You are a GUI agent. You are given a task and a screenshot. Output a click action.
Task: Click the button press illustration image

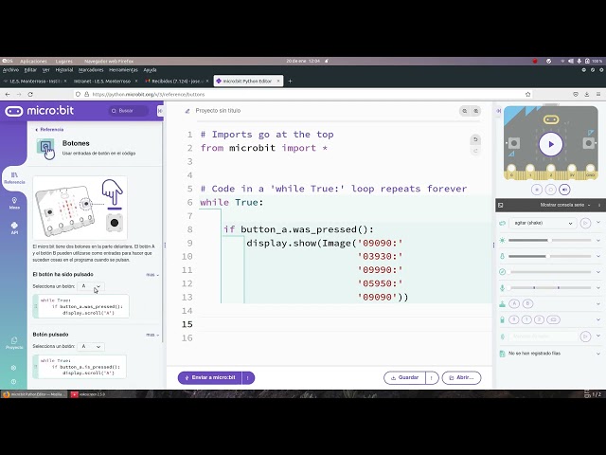click(x=80, y=208)
